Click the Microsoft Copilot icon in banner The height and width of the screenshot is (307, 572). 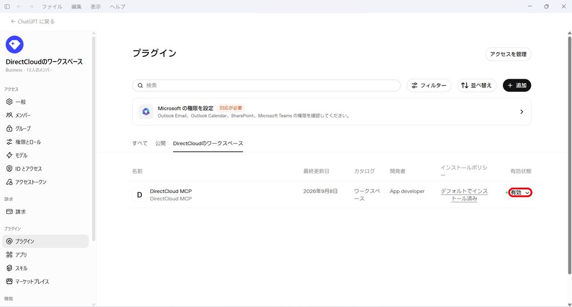(146, 112)
